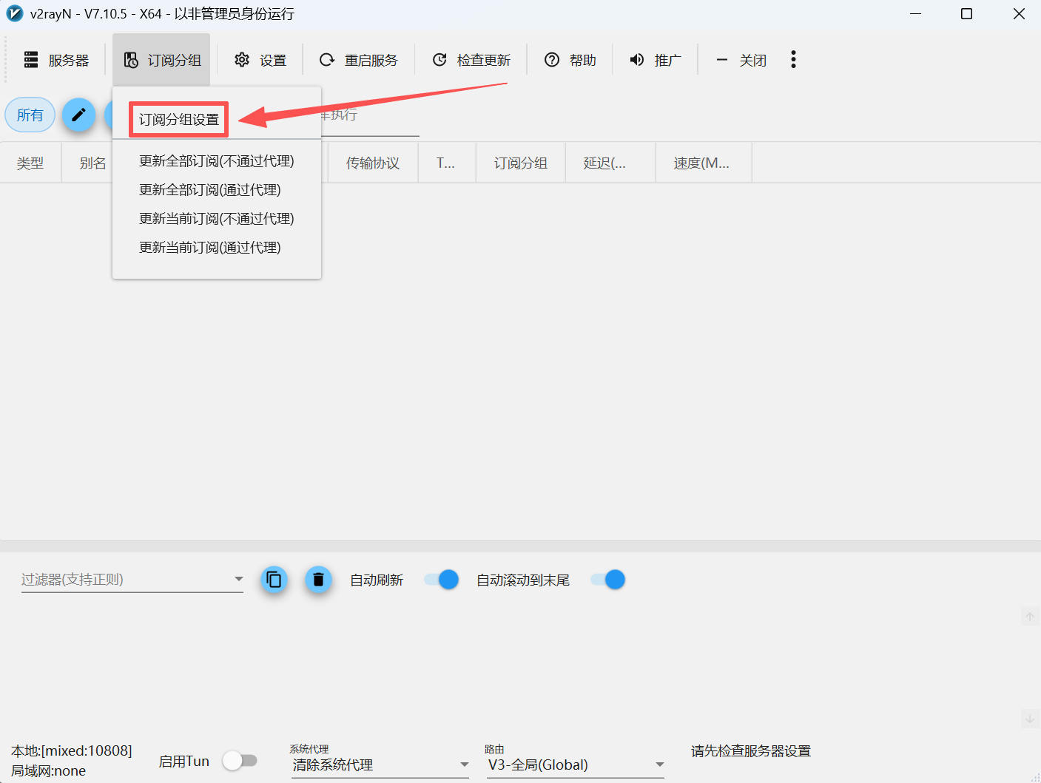Click the blue pencil edit button
Viewport: 1041px width, 783px height.
click(78, 115)
